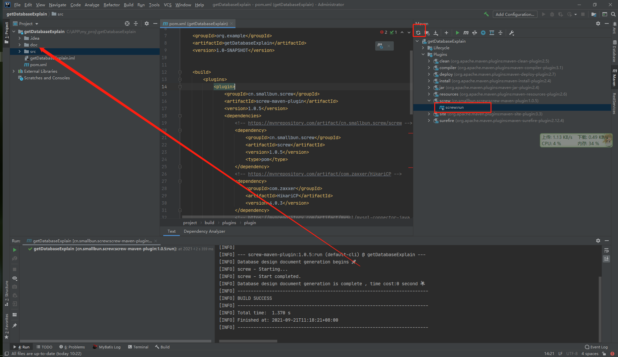Click Restore Layout icon in Run panel
The width and height of the screenshot is (618, 357).
[15, 315]
